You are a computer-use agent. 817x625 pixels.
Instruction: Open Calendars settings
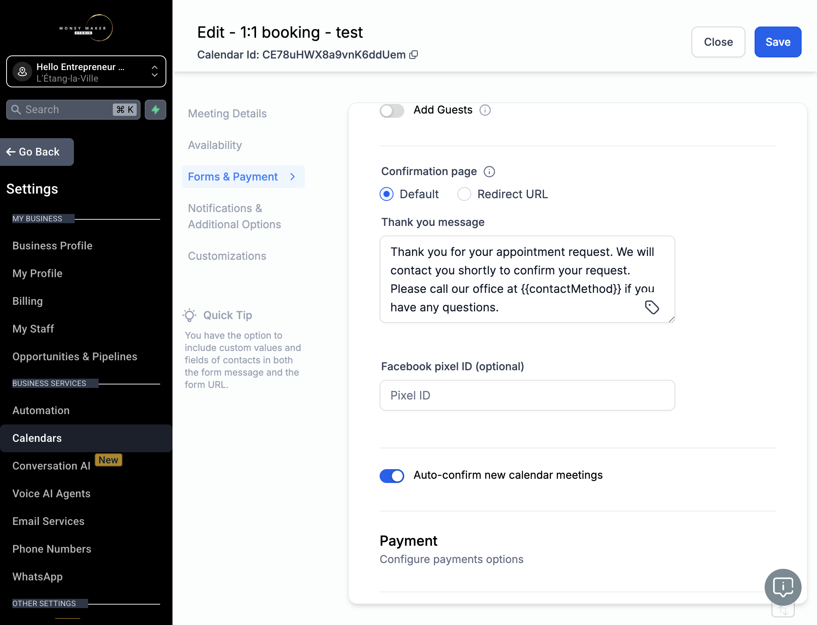click(x=86, y=438)
